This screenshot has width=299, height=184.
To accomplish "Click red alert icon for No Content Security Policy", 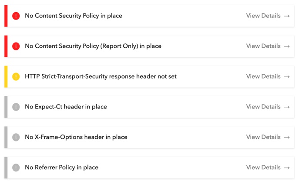I will tap(16, 16).
